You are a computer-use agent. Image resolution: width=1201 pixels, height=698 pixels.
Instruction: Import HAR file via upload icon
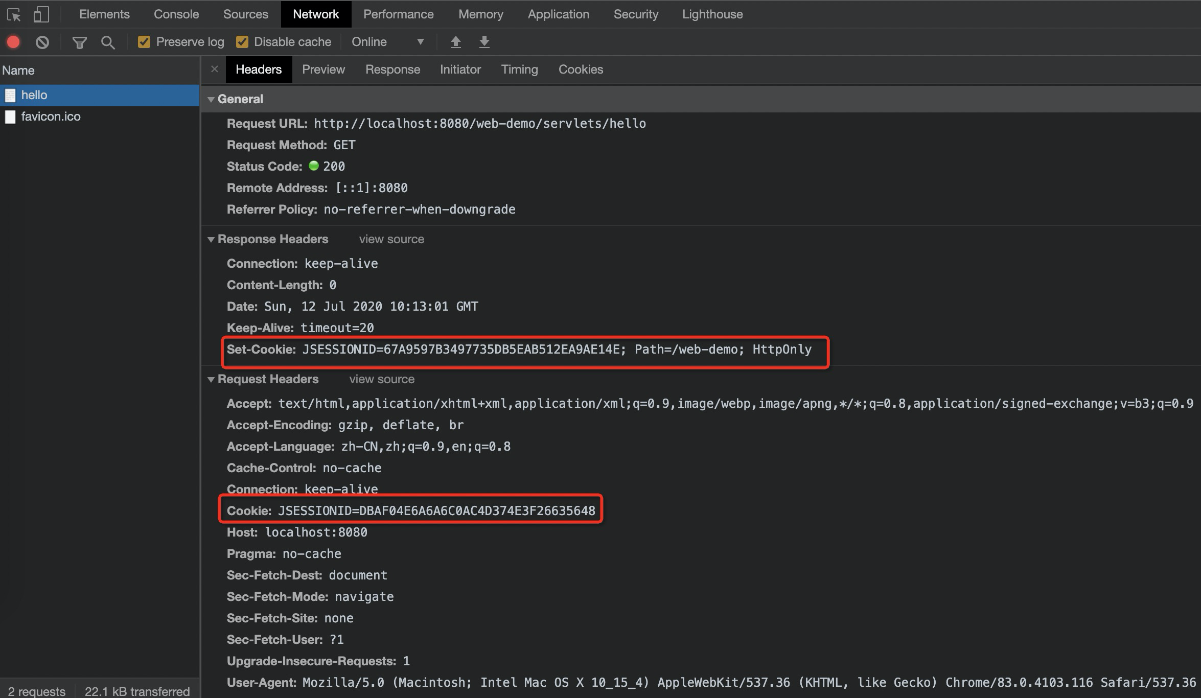pos(456,42)
